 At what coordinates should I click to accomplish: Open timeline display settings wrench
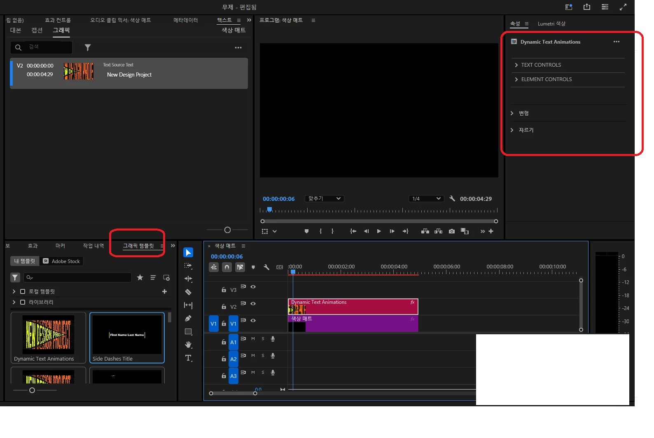(x=266, y=267)
